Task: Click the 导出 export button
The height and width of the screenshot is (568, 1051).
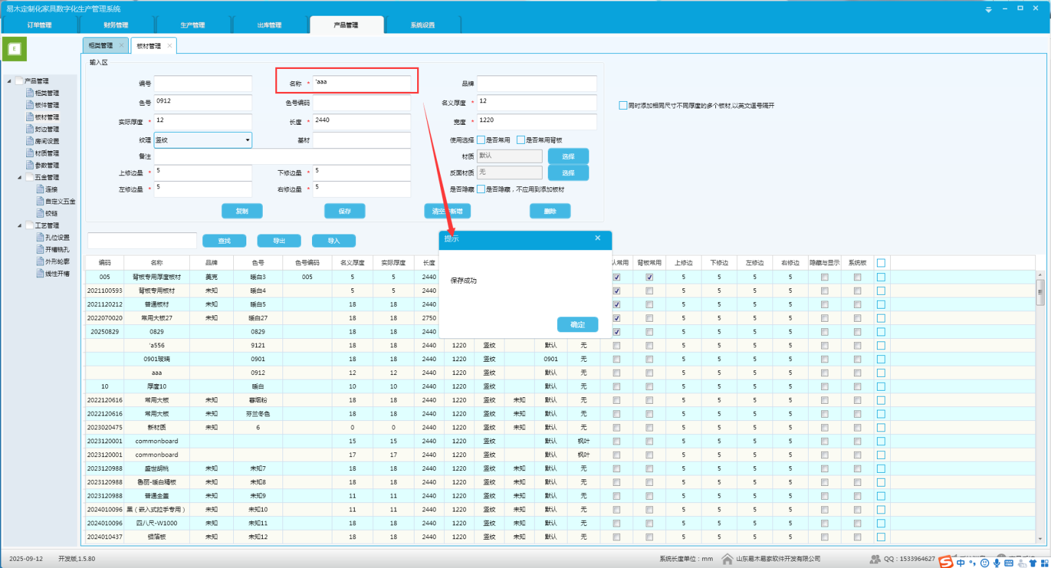Action: [x=279, y=241]
